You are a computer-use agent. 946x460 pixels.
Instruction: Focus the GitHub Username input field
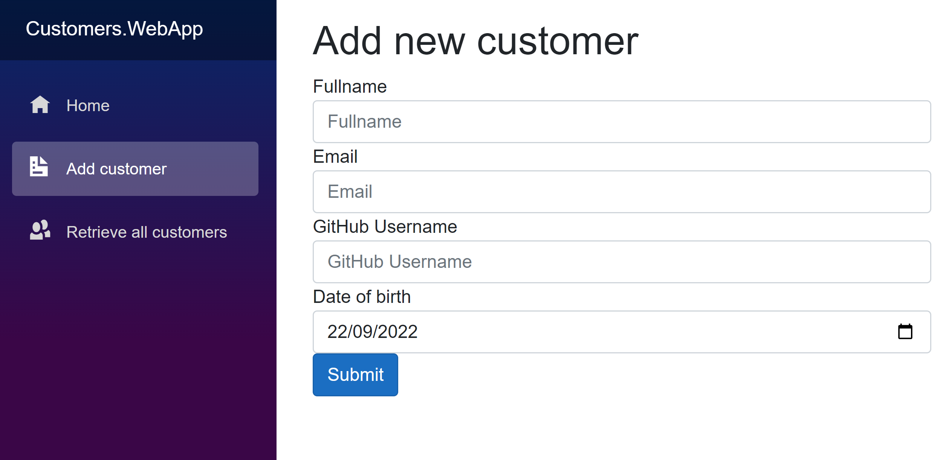pyautogui.click(x=622, y=262)
